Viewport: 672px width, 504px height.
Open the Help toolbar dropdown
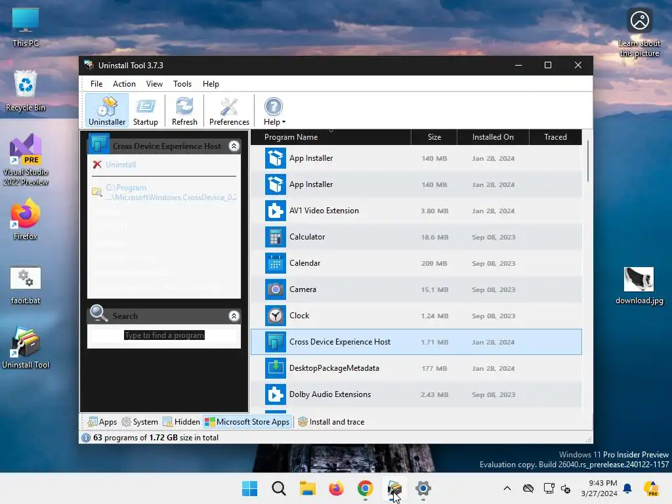pyautogui.click(x=274, y=111)
